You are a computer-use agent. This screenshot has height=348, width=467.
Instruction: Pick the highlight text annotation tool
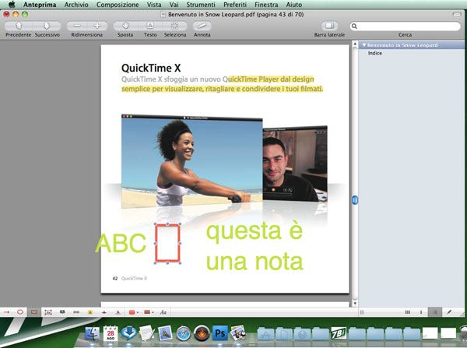pyautogui.click(x=91, y=311)
